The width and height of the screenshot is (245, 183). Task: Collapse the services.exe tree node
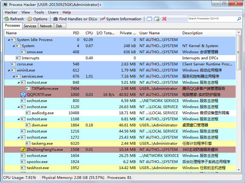tap(13, 76)
